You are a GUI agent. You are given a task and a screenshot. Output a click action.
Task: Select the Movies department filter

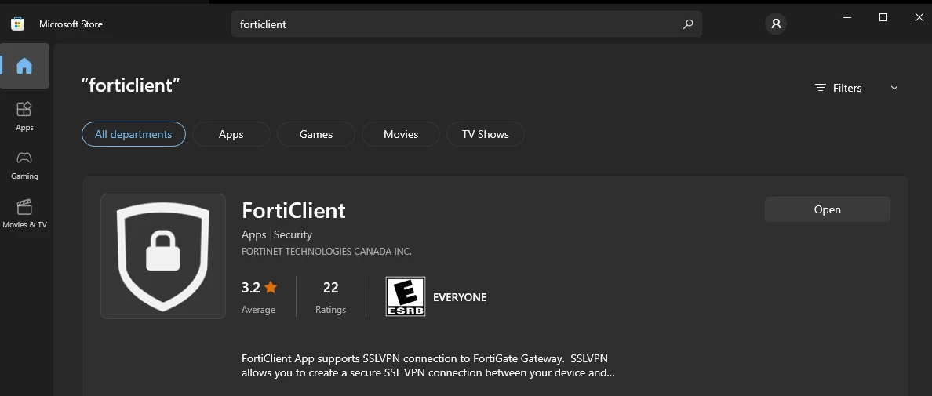(401, 134)
